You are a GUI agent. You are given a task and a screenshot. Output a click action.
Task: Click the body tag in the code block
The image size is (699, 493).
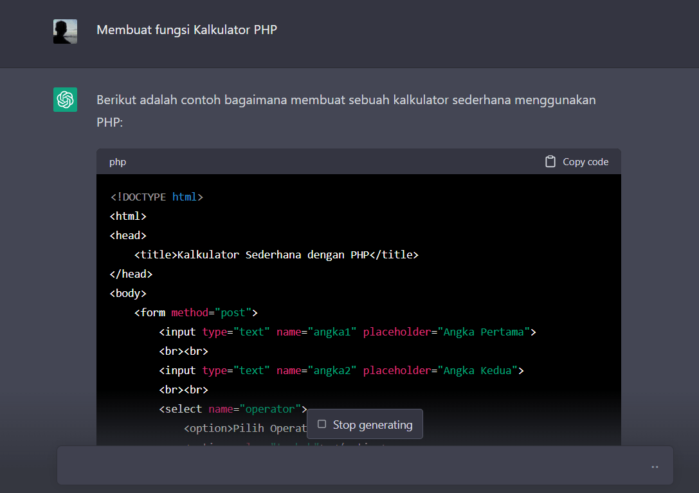pos(127,293)
